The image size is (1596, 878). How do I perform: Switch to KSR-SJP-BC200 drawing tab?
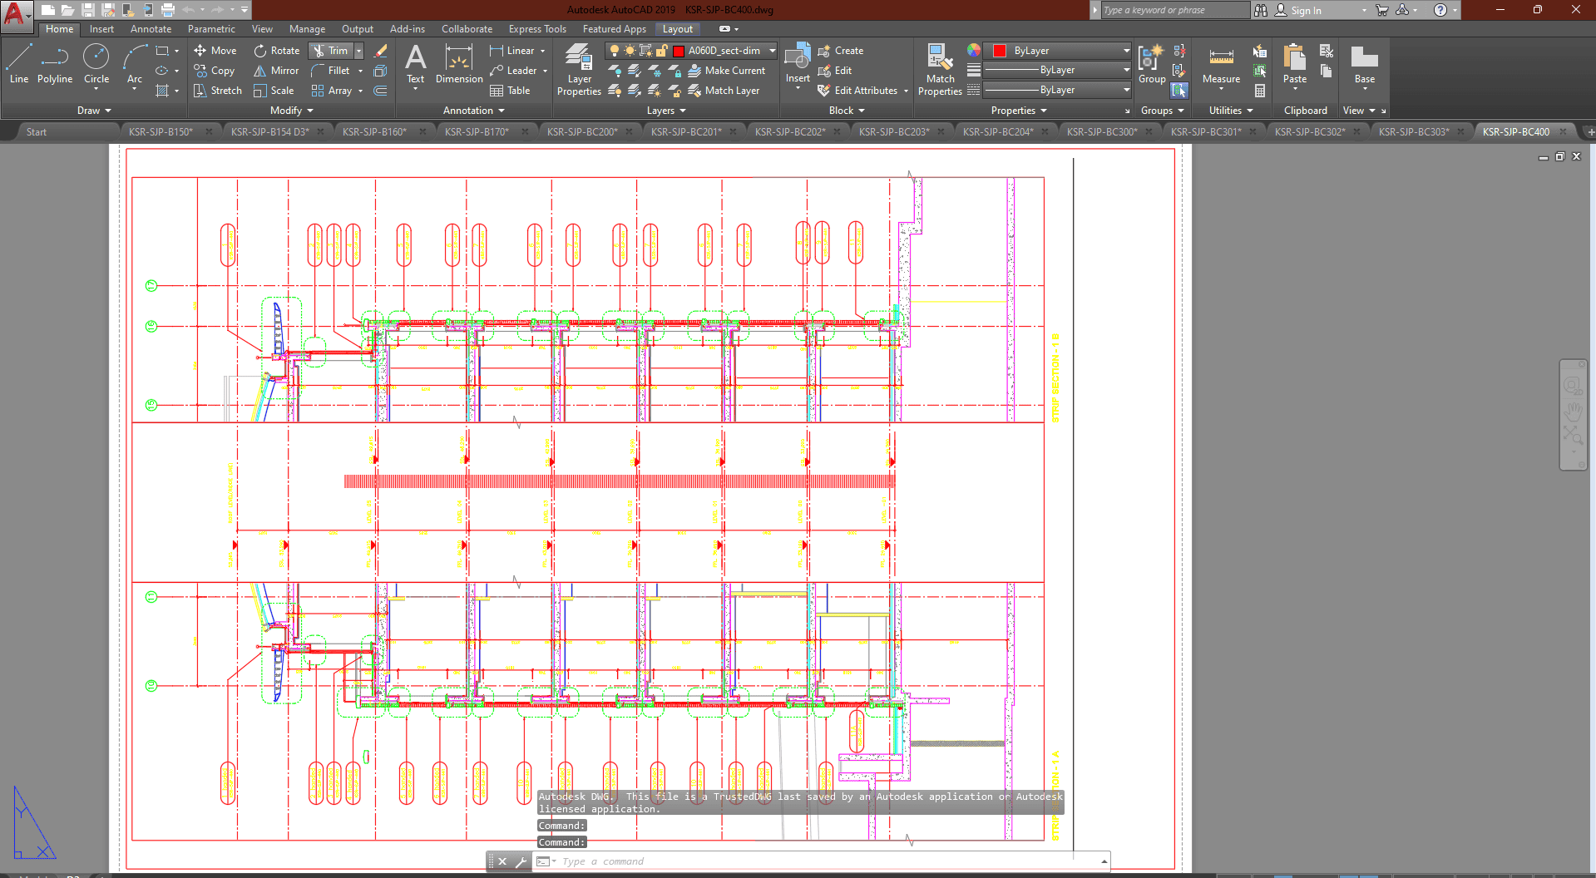pyautogui.click(x=582, y=131)
